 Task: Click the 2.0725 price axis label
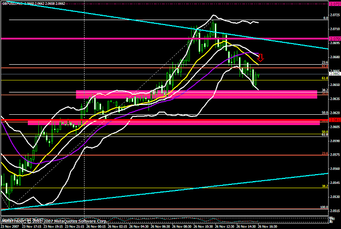335,15
